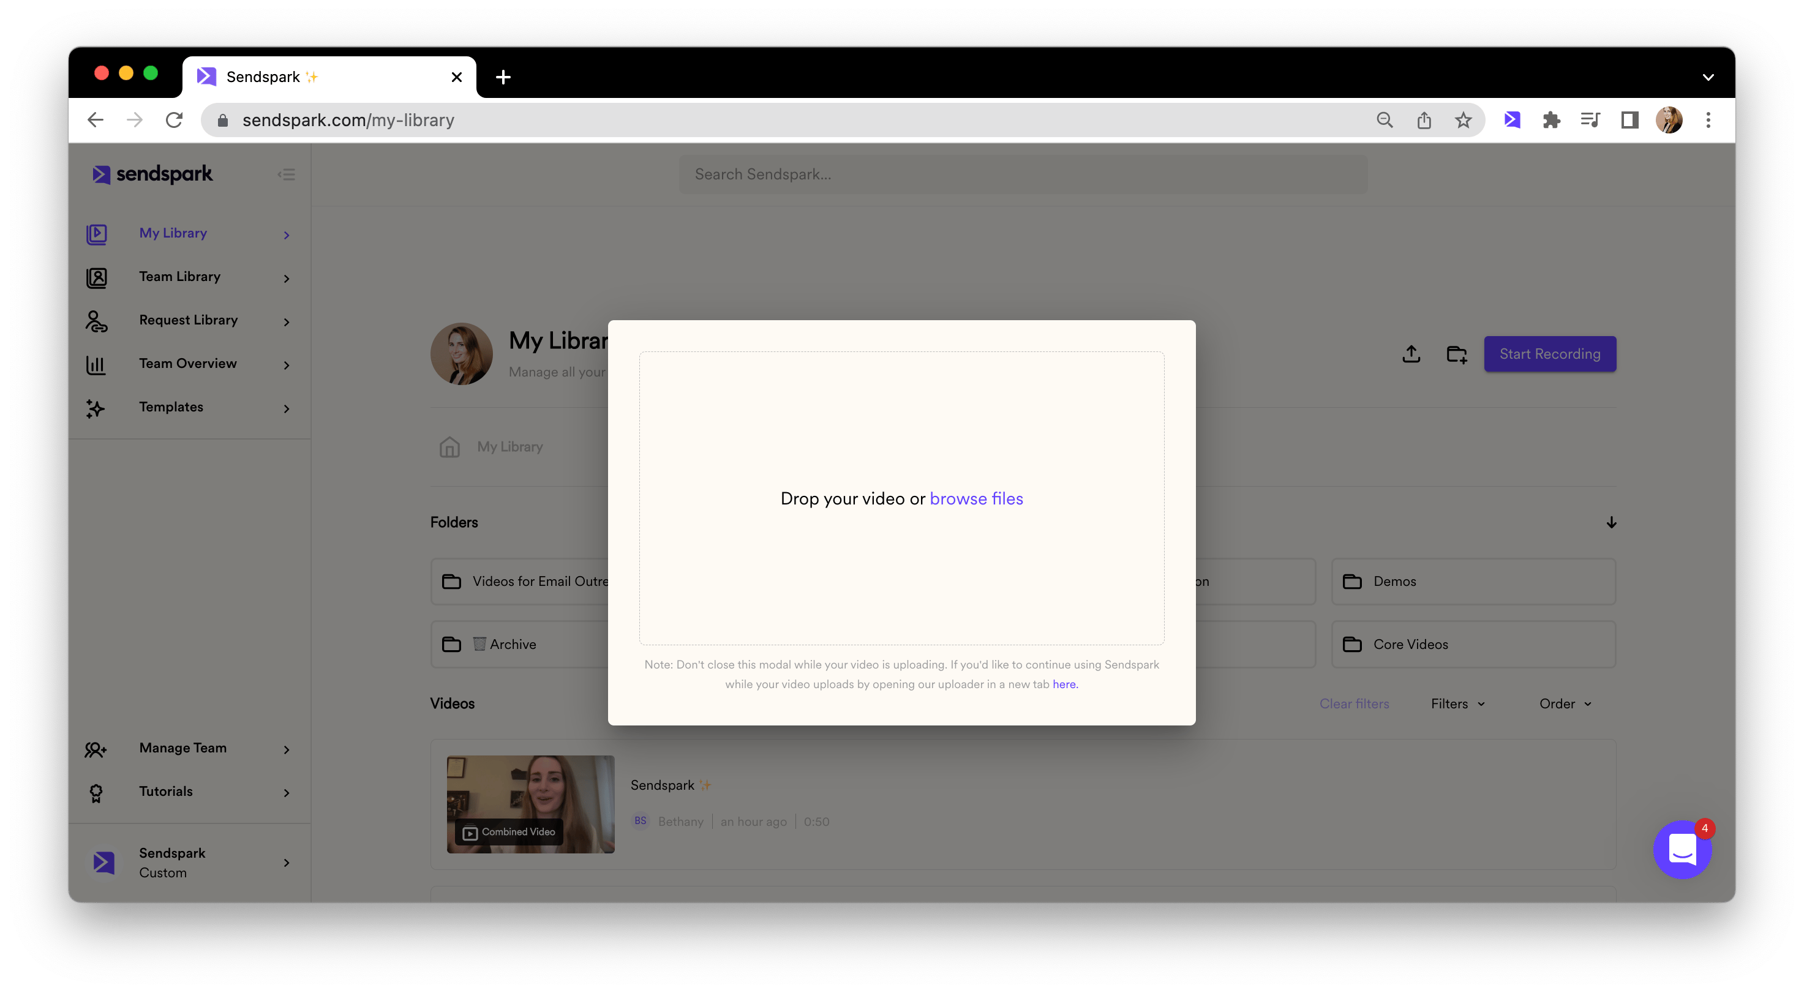Open Team Overview in the sidebar
The height and width of the screenshot is (993, 1804).
coord(187,364)
